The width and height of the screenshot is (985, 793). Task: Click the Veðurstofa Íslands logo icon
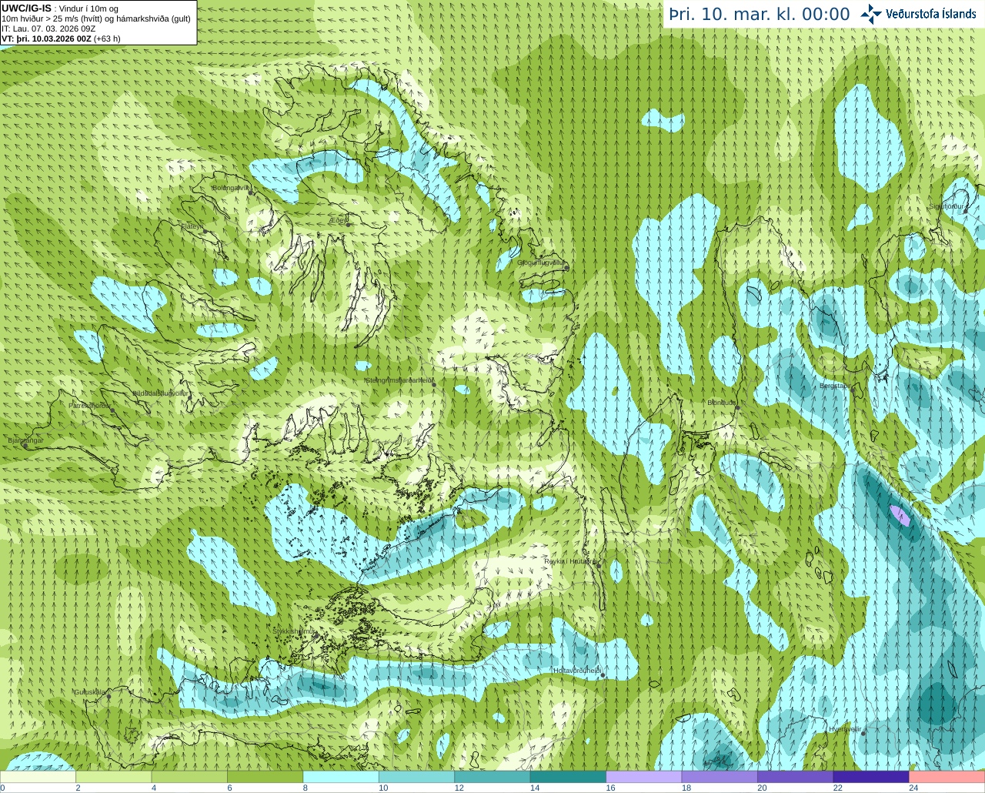(871, 14)
